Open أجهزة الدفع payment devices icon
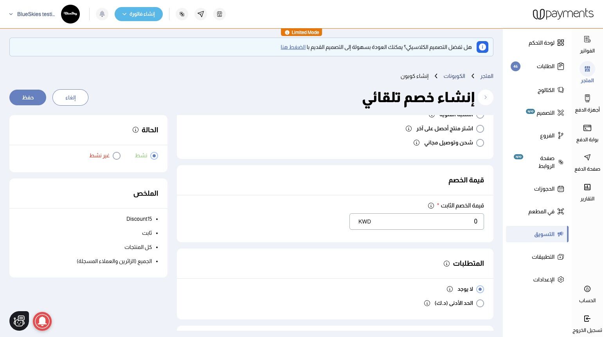 [x=587, y=103]
